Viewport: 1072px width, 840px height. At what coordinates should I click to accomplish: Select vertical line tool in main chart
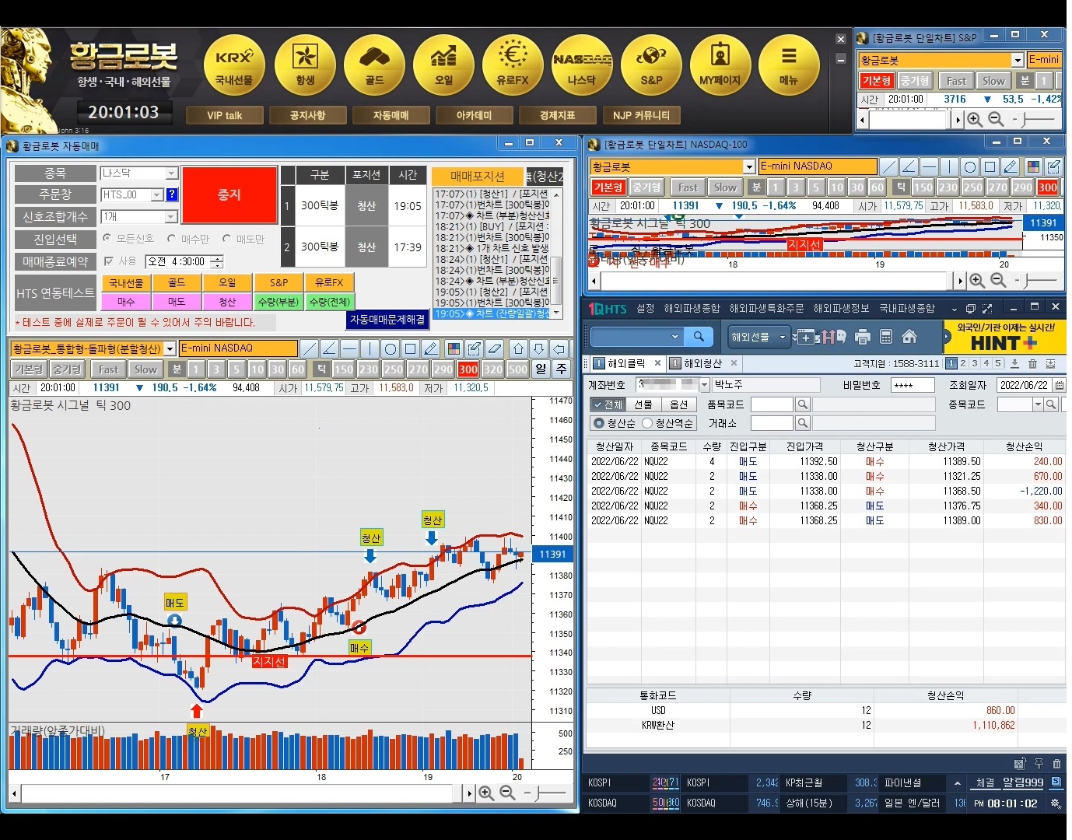click(370, 348)
